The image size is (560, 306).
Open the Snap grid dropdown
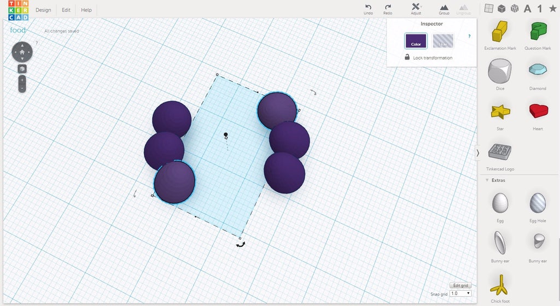(460, 293)
